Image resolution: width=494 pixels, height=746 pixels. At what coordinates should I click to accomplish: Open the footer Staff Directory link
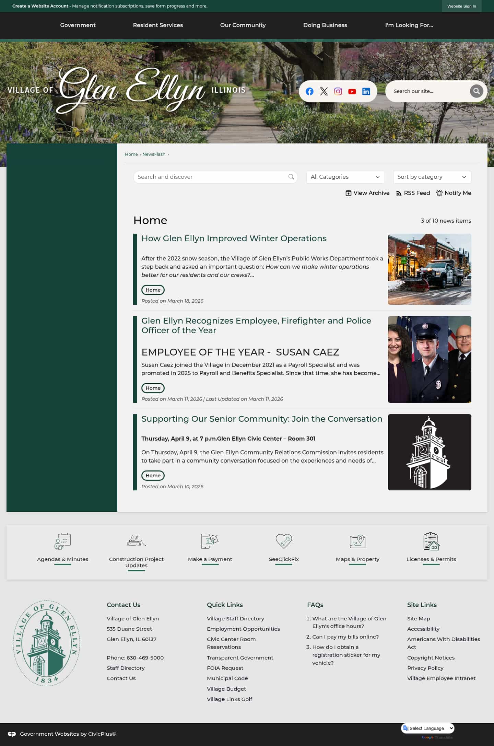[126, 668]
